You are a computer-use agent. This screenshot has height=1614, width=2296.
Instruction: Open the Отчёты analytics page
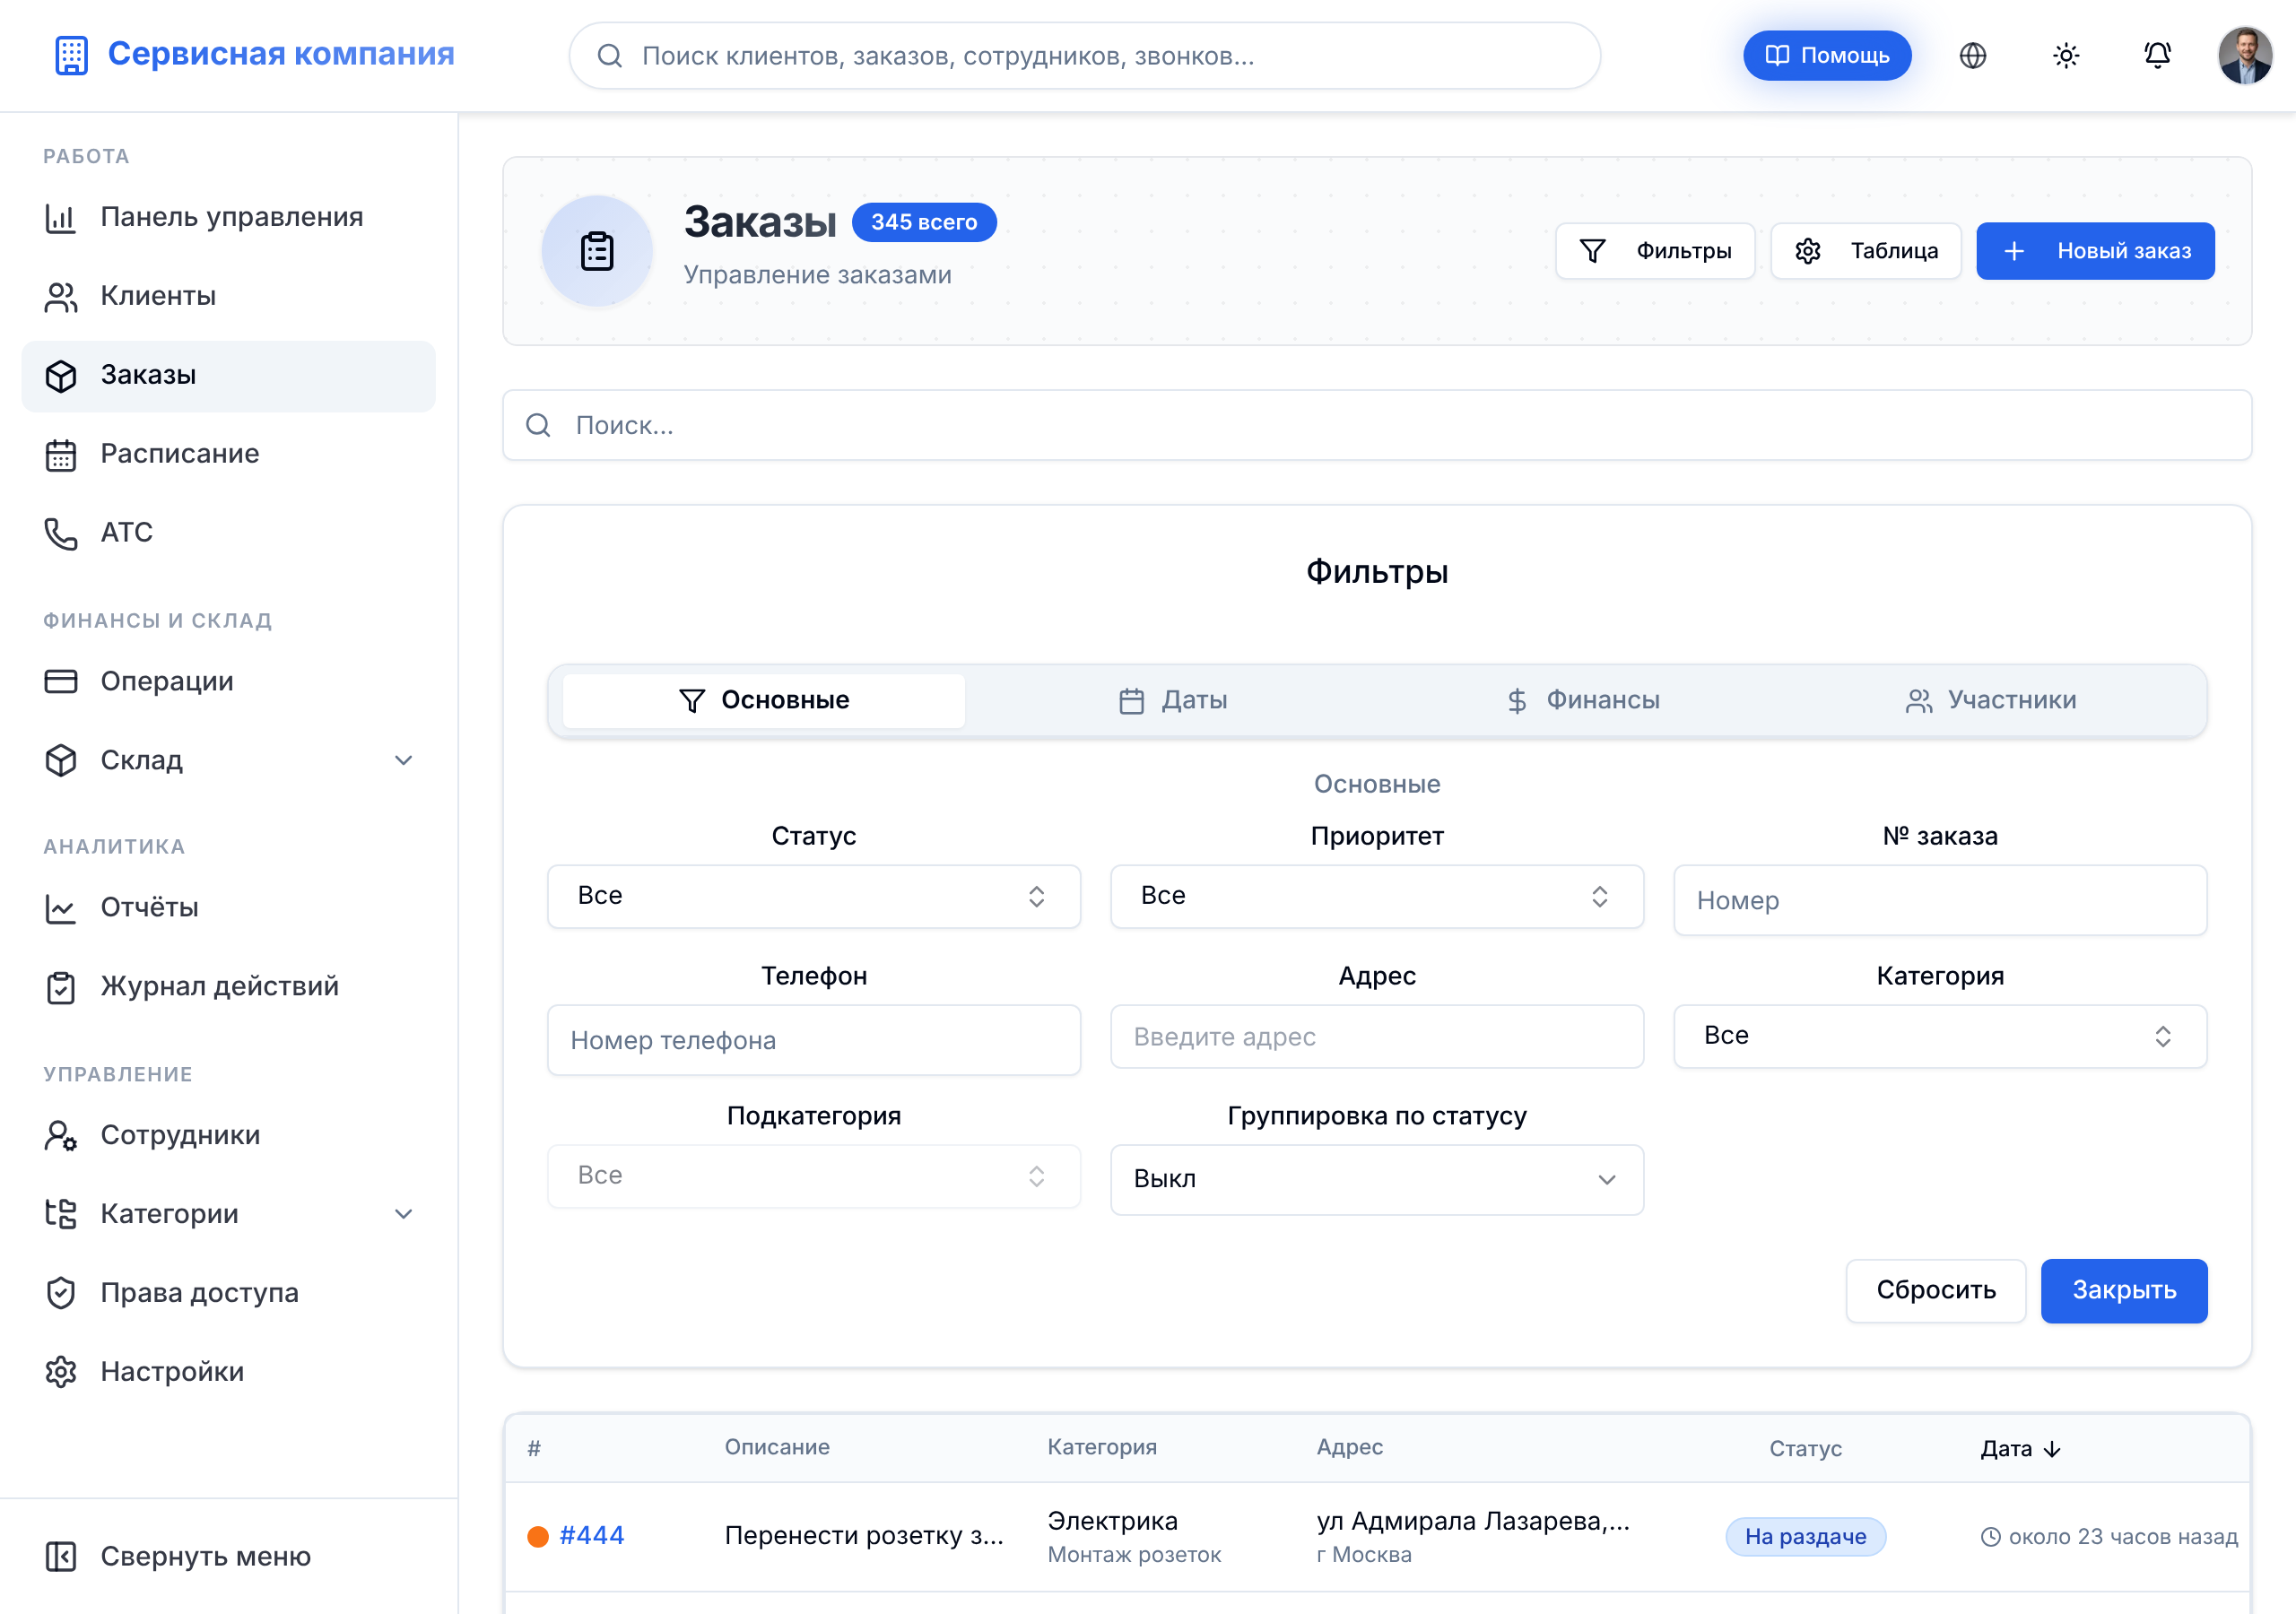pyautogui.click(x=228, y=908)
